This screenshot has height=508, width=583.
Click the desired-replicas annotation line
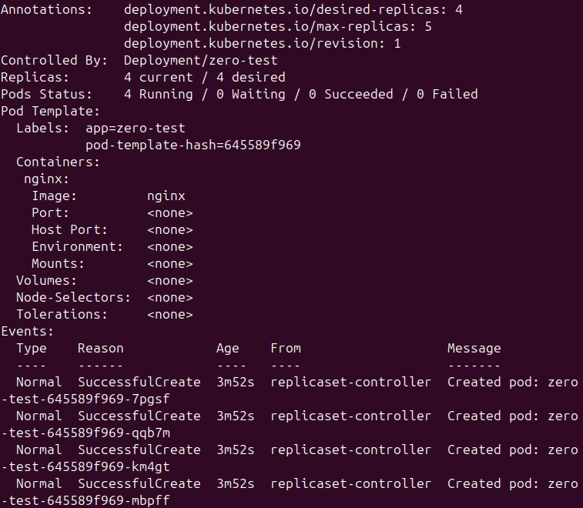click(x=293, y=9)
